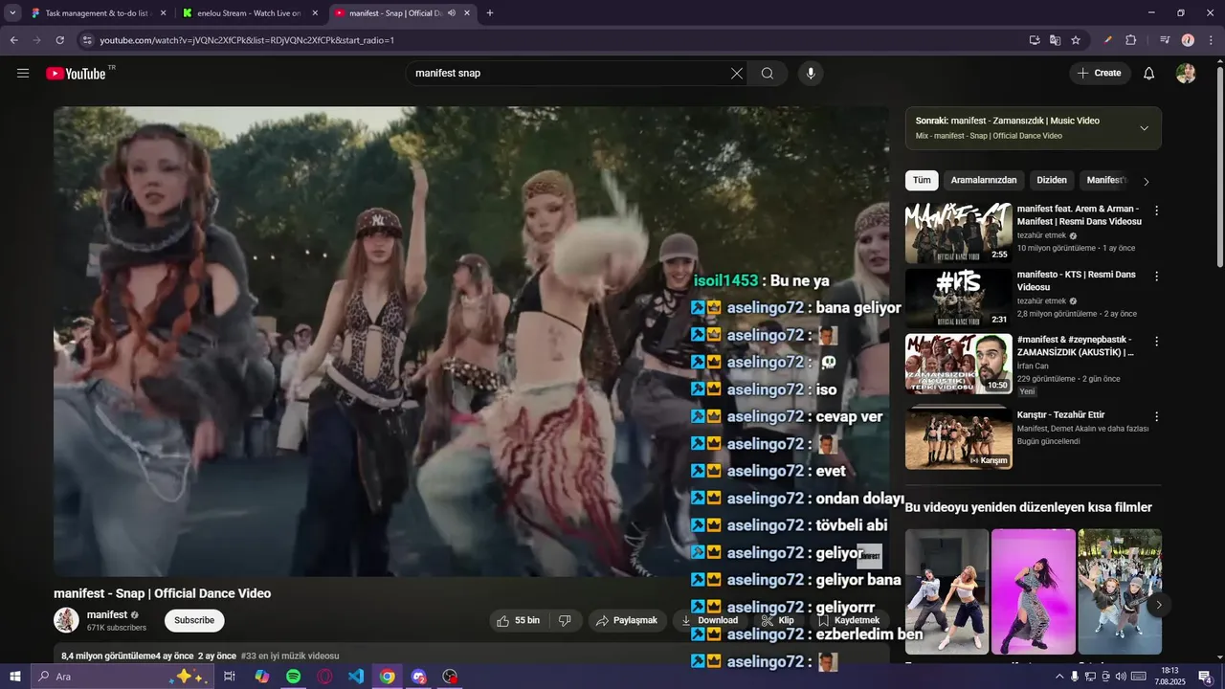Image resolution: width=1225 pixels, height=689 pixels.
Task: Open options for ZAMANSIZDIK akustik video
Action: pos(1156,341)
